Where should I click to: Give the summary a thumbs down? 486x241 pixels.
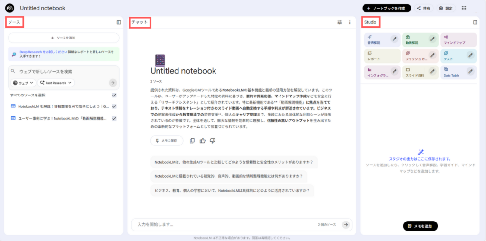coord(213,141)
